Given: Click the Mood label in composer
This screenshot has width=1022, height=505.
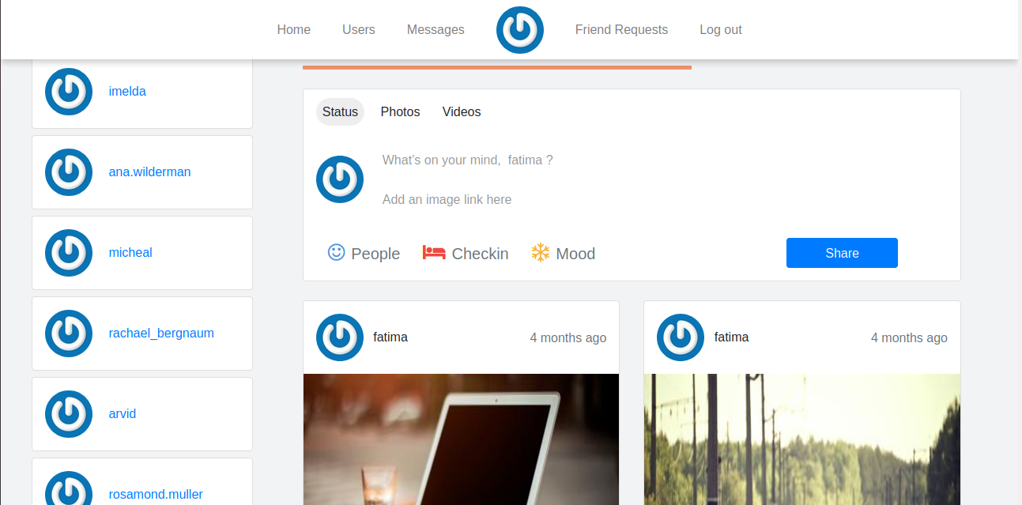Looking at the screenshot, I should click(x=575, y=254).
